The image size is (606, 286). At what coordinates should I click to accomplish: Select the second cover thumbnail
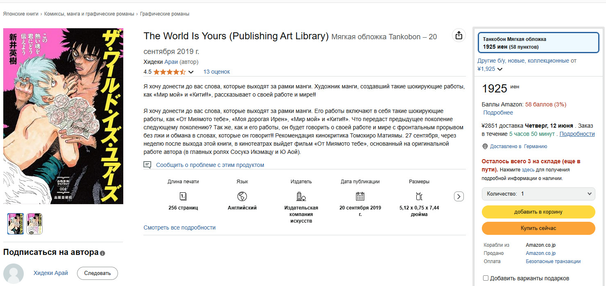coord(34,224)
